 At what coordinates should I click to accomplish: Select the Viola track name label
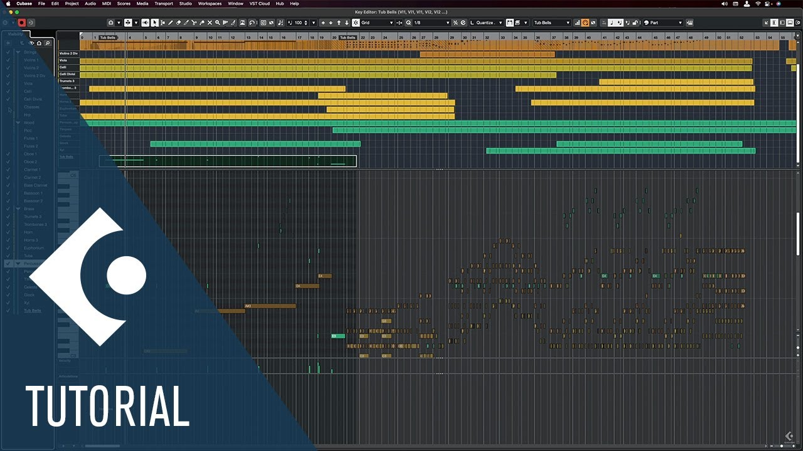click(x=63, y=60)
